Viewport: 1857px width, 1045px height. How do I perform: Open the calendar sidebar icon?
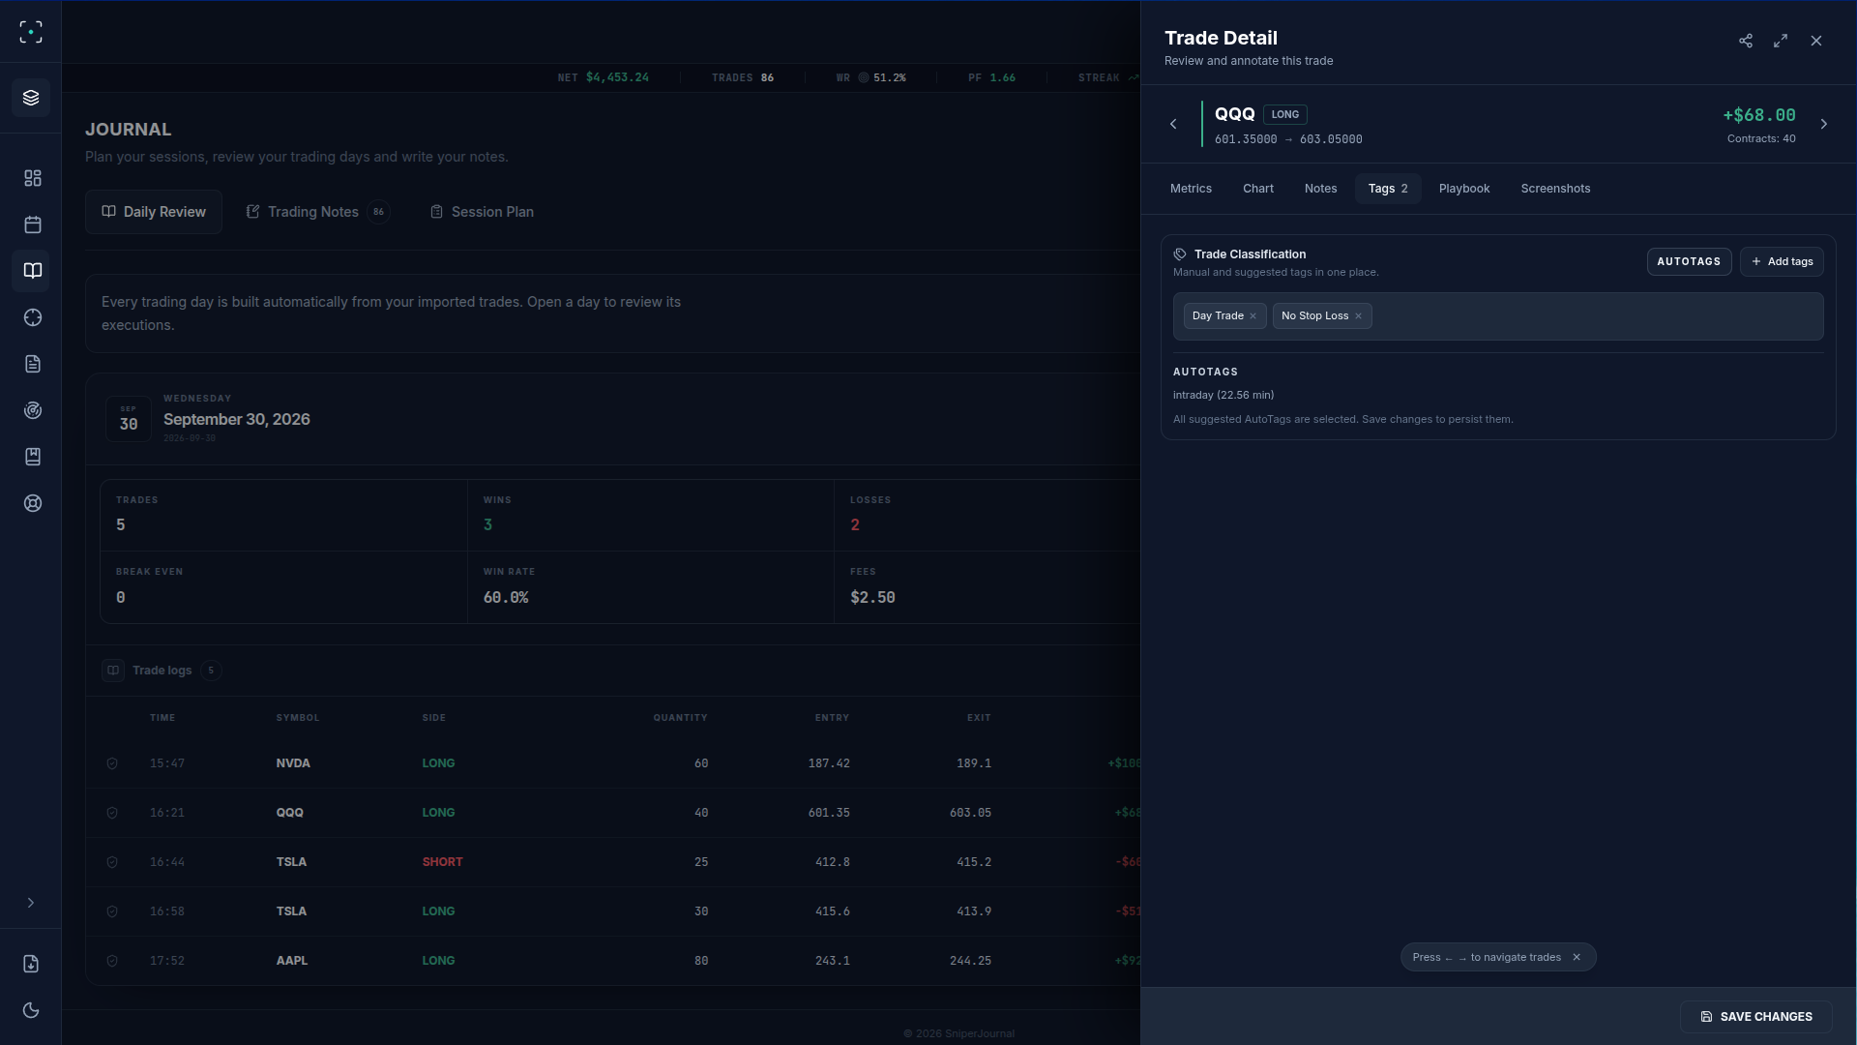tap(33, 224)
